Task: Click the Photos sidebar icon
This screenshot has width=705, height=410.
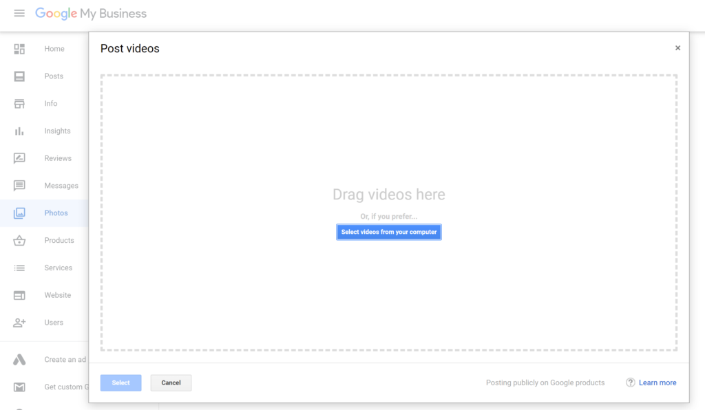Action: (19, 213)
